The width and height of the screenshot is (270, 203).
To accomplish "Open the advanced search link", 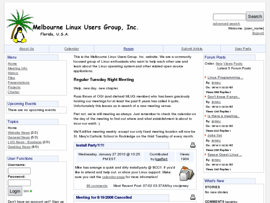I will click(226, 23).
